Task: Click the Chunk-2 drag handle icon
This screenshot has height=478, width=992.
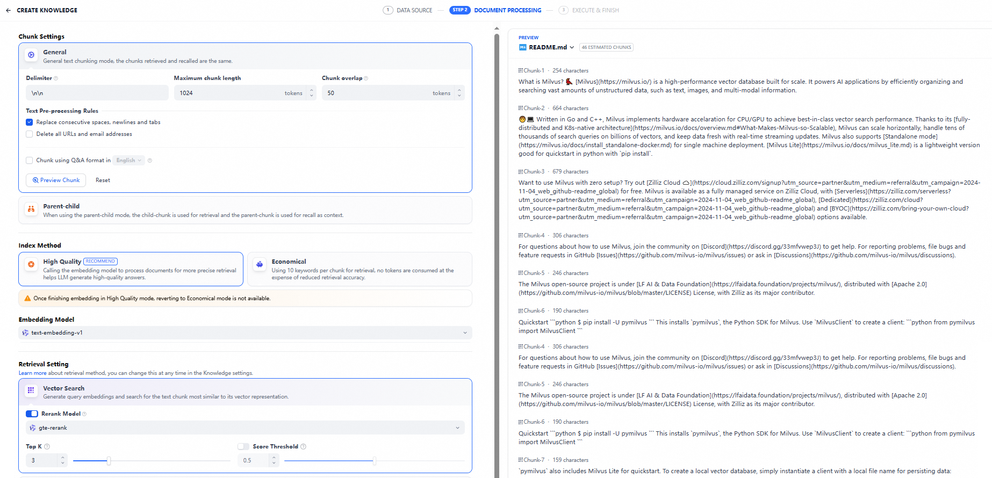Action: (521, 108)
